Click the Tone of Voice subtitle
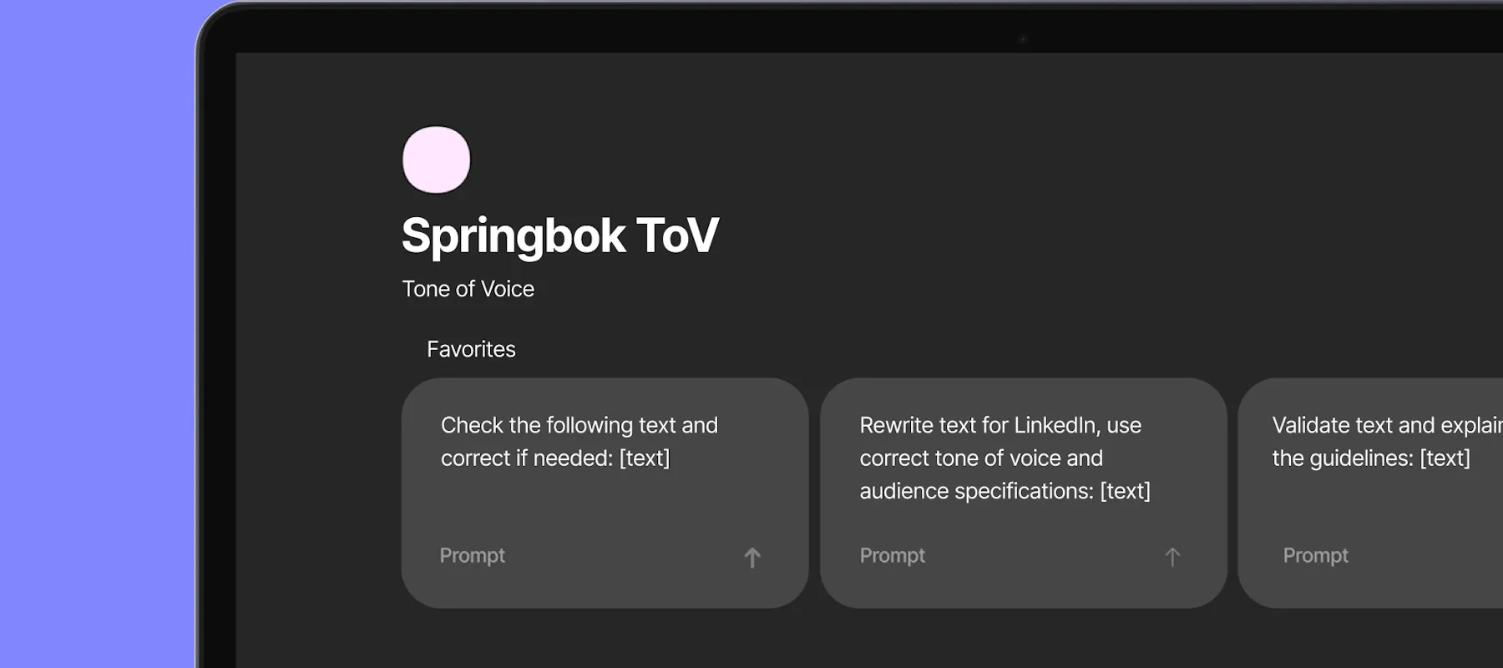 pyautogui.click(x=468, y=289)
